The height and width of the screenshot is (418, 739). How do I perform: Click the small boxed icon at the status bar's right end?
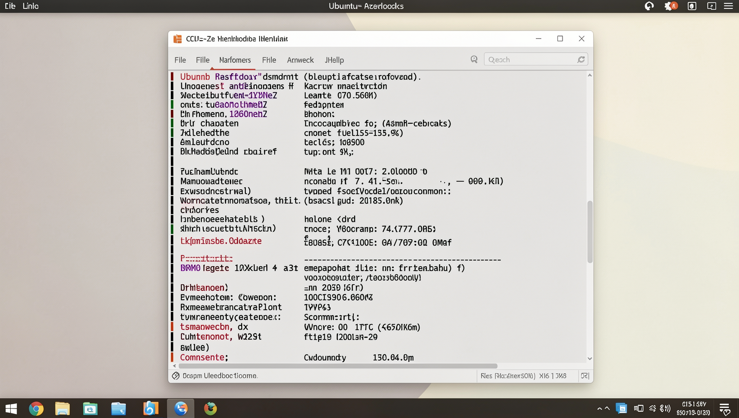(x=585, y=376)
